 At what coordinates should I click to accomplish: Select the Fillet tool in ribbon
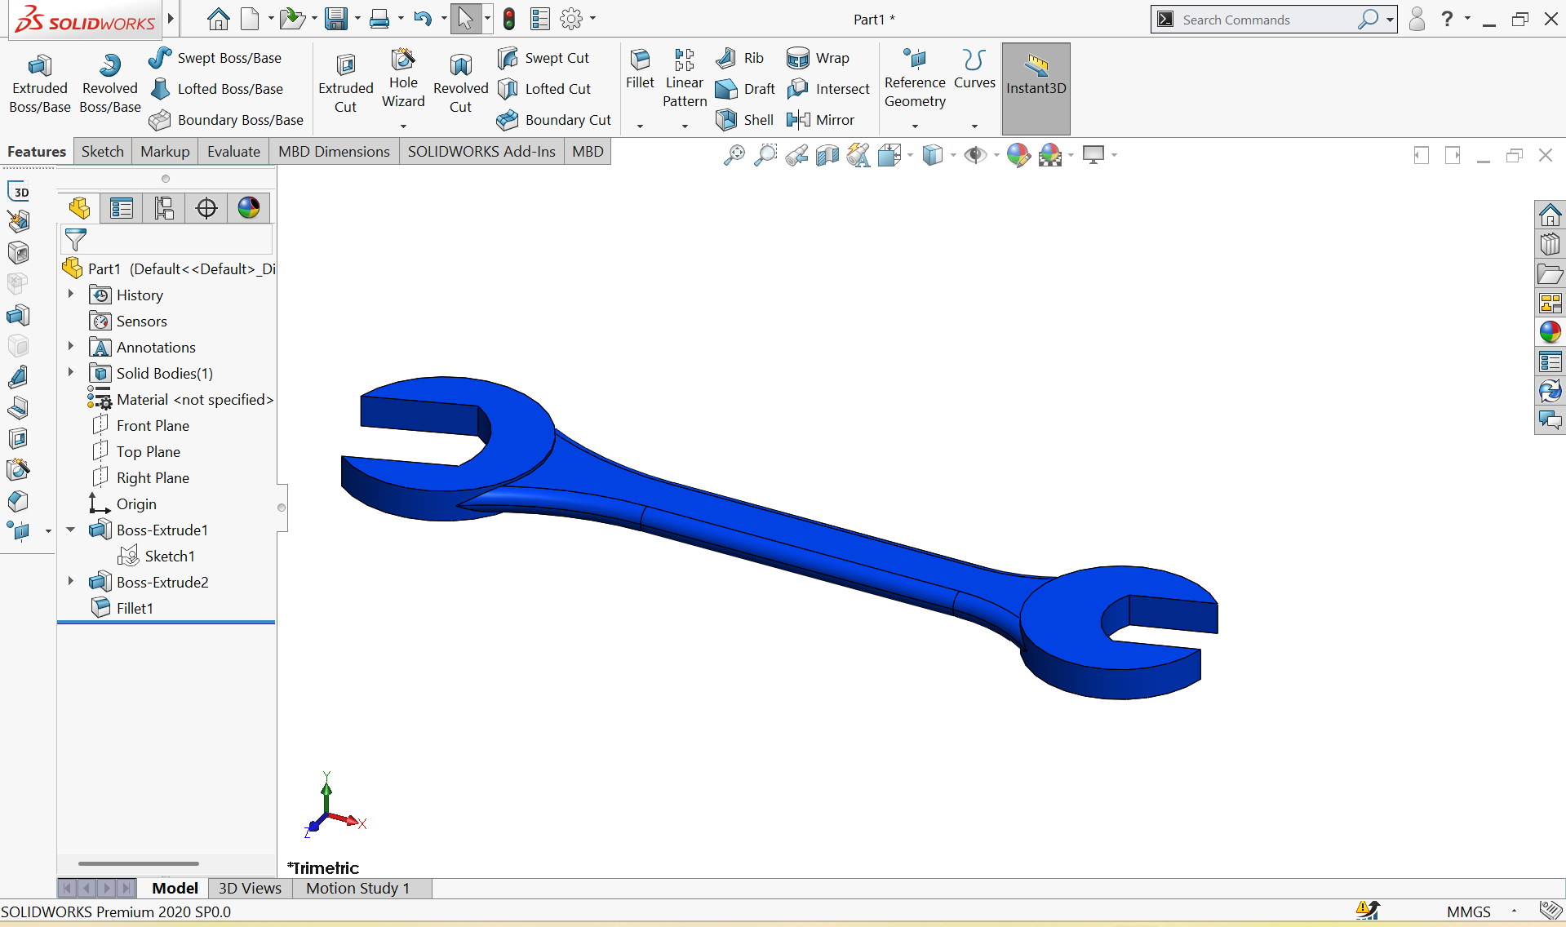[640, 70]
